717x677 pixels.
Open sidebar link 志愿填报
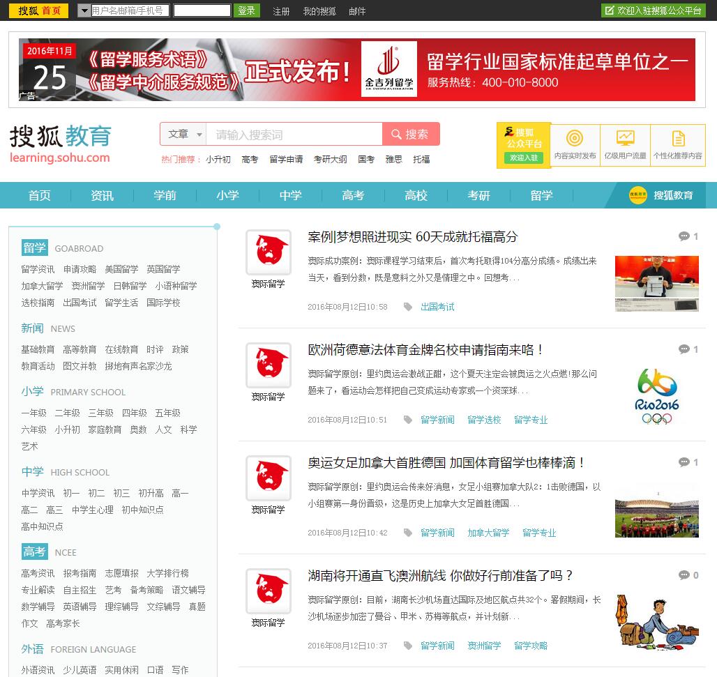[x=121, y=573]
